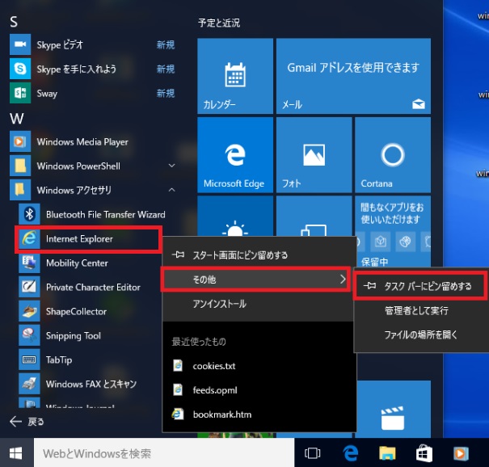
Task: Click the Windows PowerShell folder icon
Action: click(20, 166)
